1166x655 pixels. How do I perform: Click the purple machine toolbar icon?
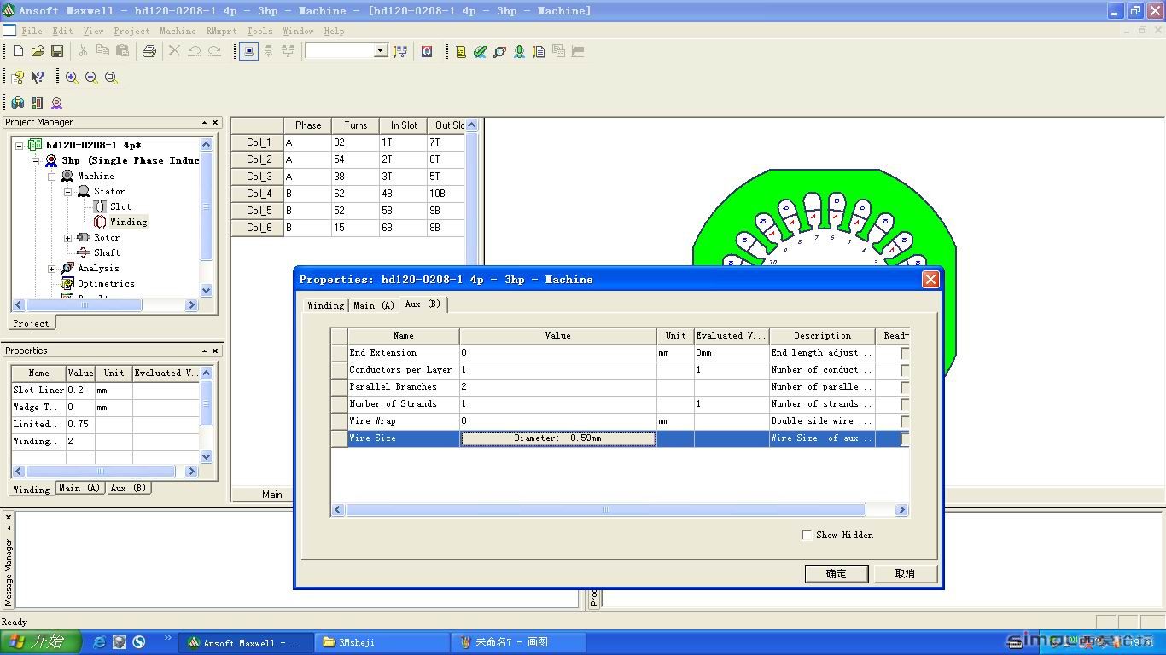[x=57, y=103]
